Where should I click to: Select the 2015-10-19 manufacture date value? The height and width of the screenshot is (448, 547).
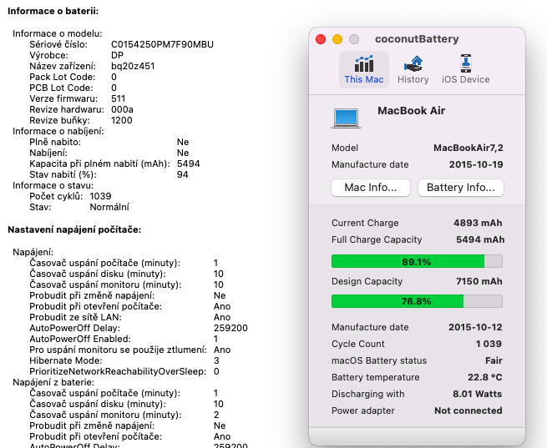pos(476,164)
